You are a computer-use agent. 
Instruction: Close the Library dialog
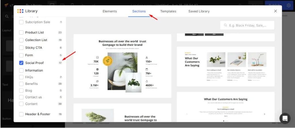(x=275, y=11)
